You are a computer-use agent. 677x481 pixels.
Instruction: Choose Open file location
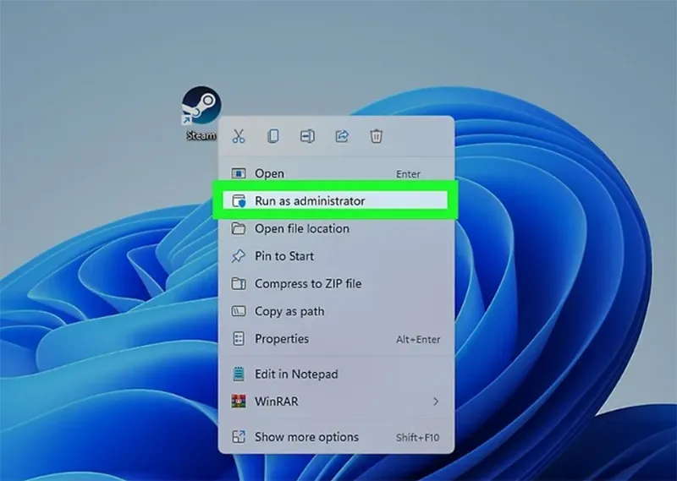[x=336, y=228]
